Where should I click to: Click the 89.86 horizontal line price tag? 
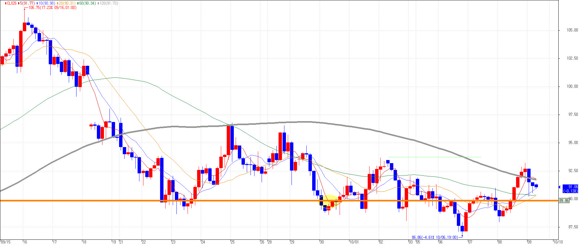564,201
